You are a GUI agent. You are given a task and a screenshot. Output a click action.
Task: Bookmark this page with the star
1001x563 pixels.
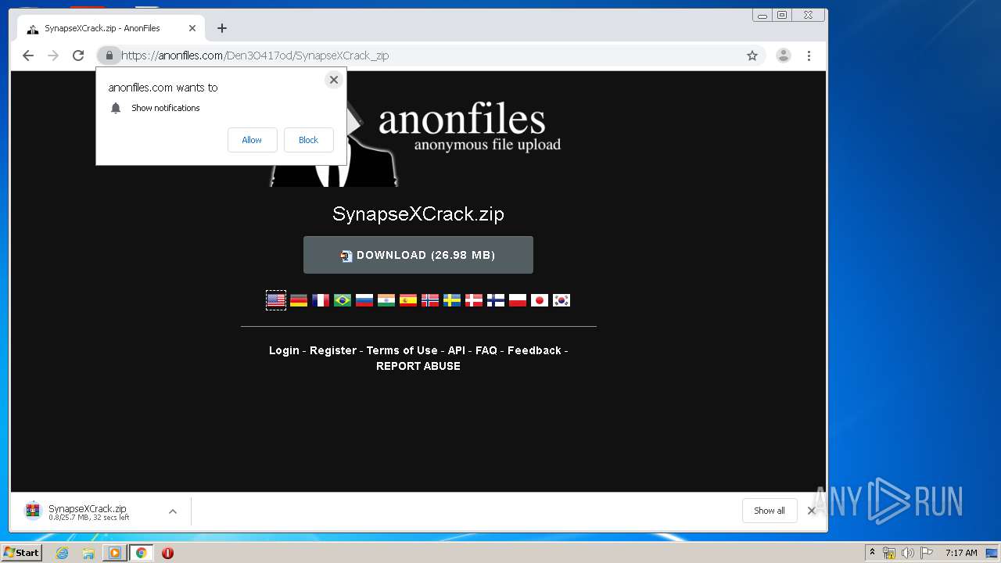[x=752, y=56]
